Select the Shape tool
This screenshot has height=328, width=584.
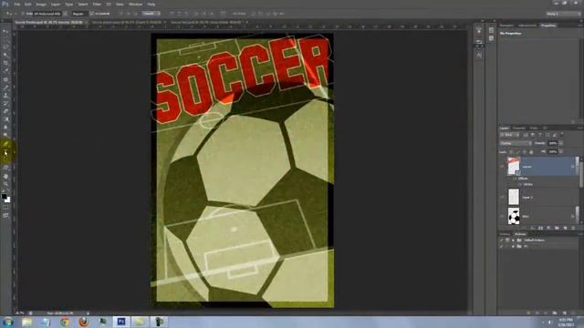pyautogui.click(x=5, y=168)
